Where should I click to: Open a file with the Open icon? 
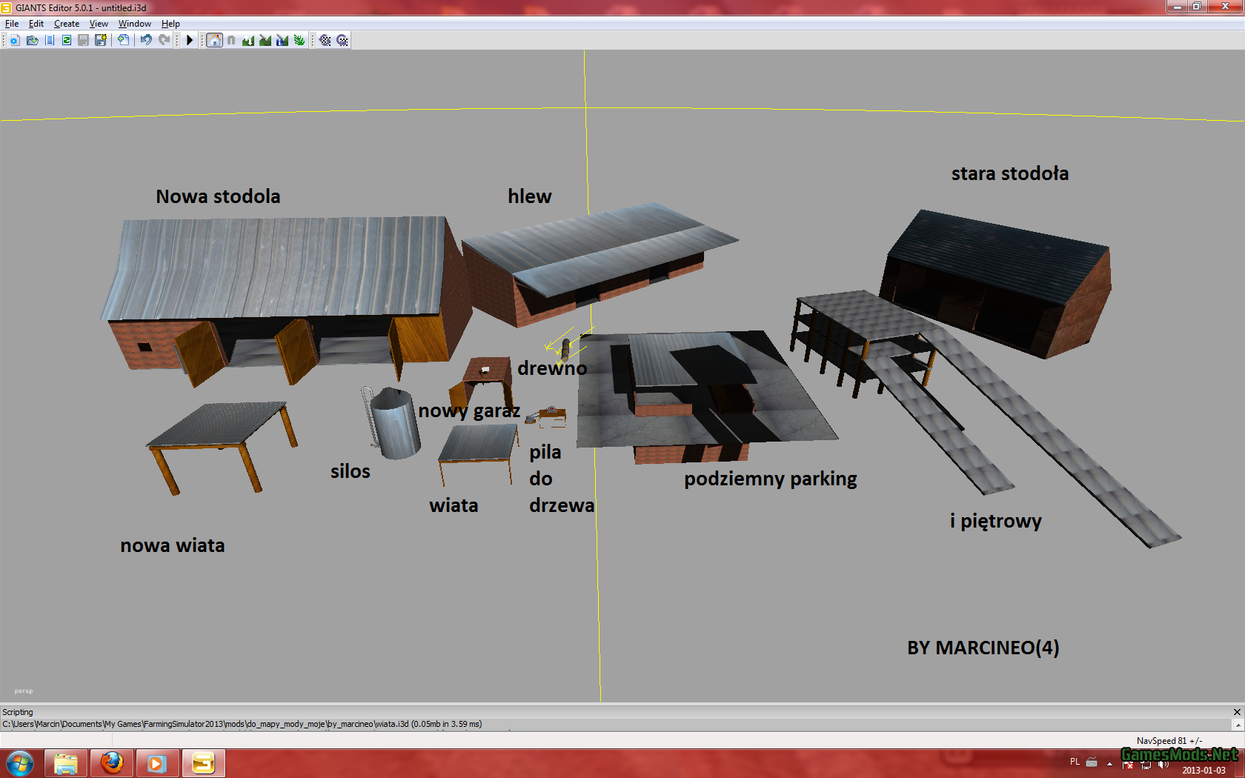pyautogui.click(x=32, y=40)
